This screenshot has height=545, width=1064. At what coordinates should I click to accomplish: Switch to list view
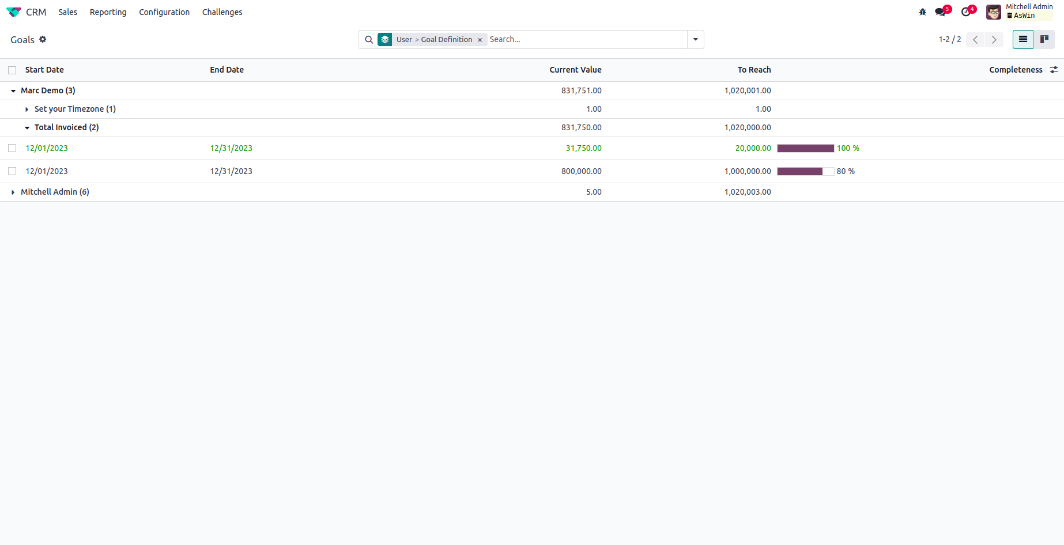click(1023, 39)
